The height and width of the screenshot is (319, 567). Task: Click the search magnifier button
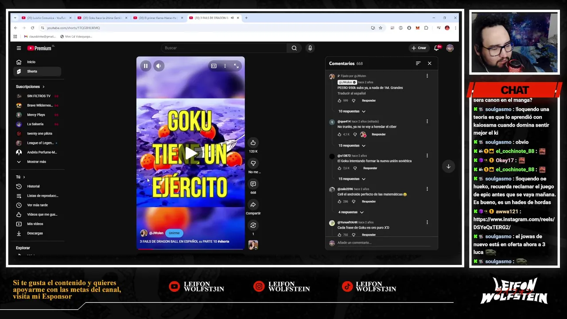point(294,48)
